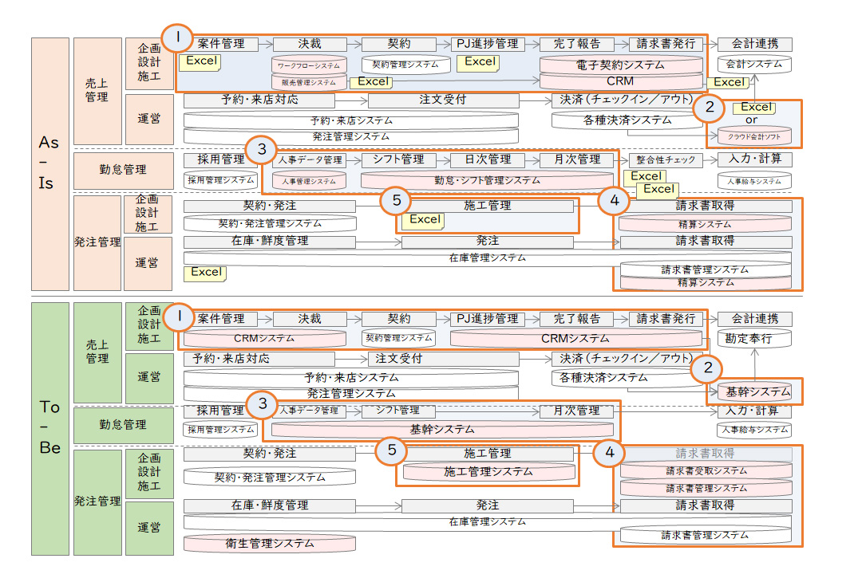Select the 電子契約システム cylinder
This screenshot has width=862, height=582.
pyautogui.click(x=621, y=65)
